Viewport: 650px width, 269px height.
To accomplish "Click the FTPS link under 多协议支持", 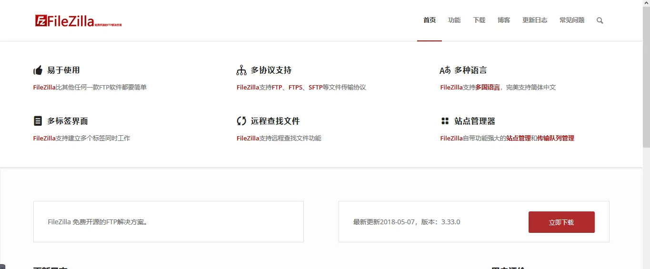I will 295,88.
